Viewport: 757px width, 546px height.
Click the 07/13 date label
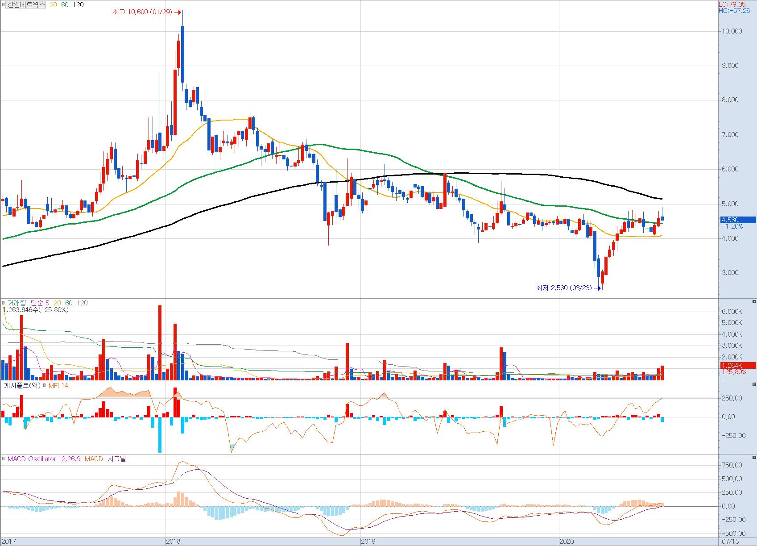pos(730,542)
